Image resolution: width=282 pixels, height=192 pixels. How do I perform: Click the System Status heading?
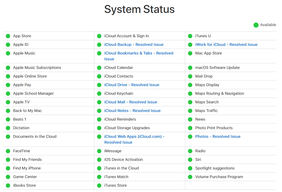coord(139,9)
